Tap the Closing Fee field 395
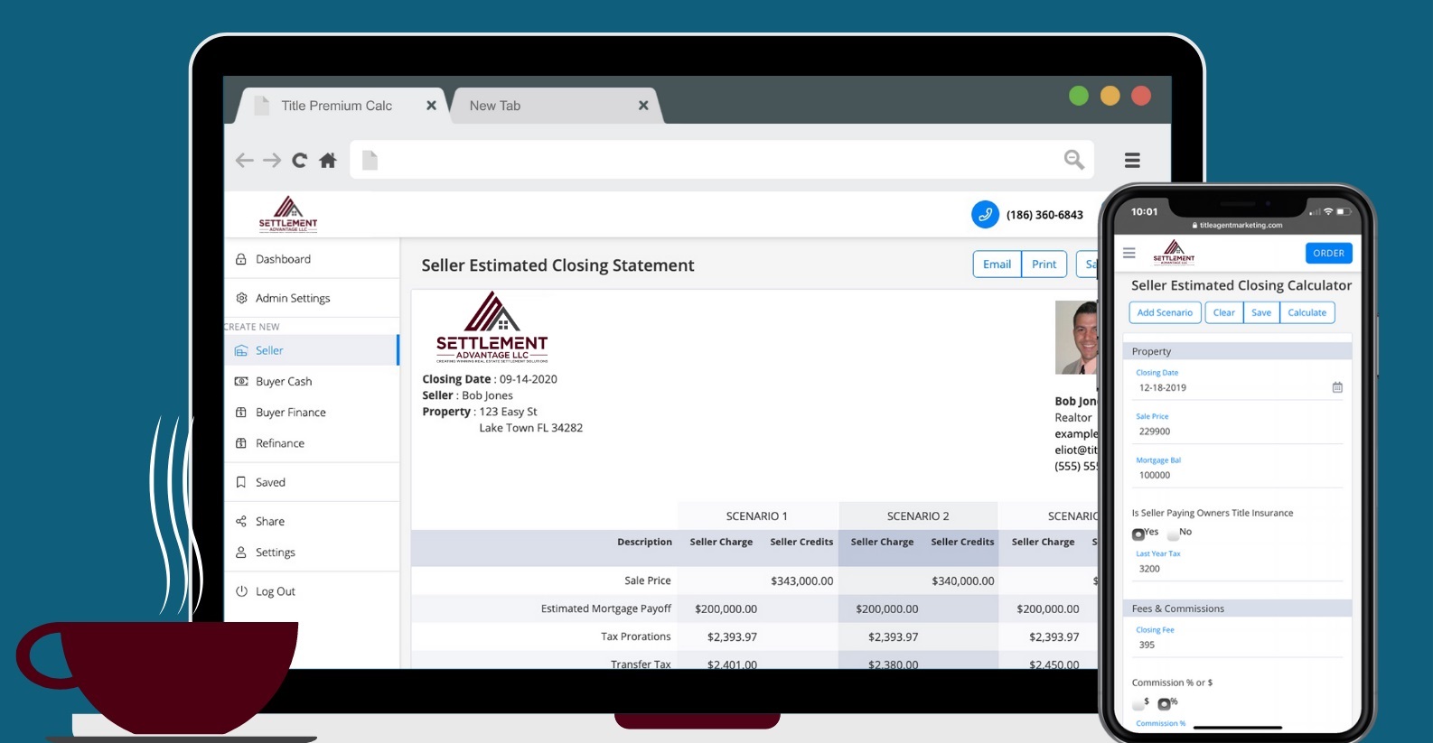The width and height of the screenshot is (1433, 743). pyautogui.click(x=1239, y=645)
